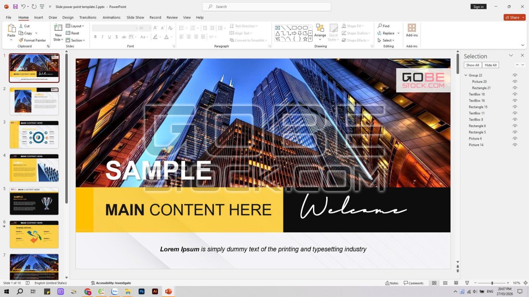Switch to Reading View icon
This screenshot has width=529, height=297.
tap(456, 283)
